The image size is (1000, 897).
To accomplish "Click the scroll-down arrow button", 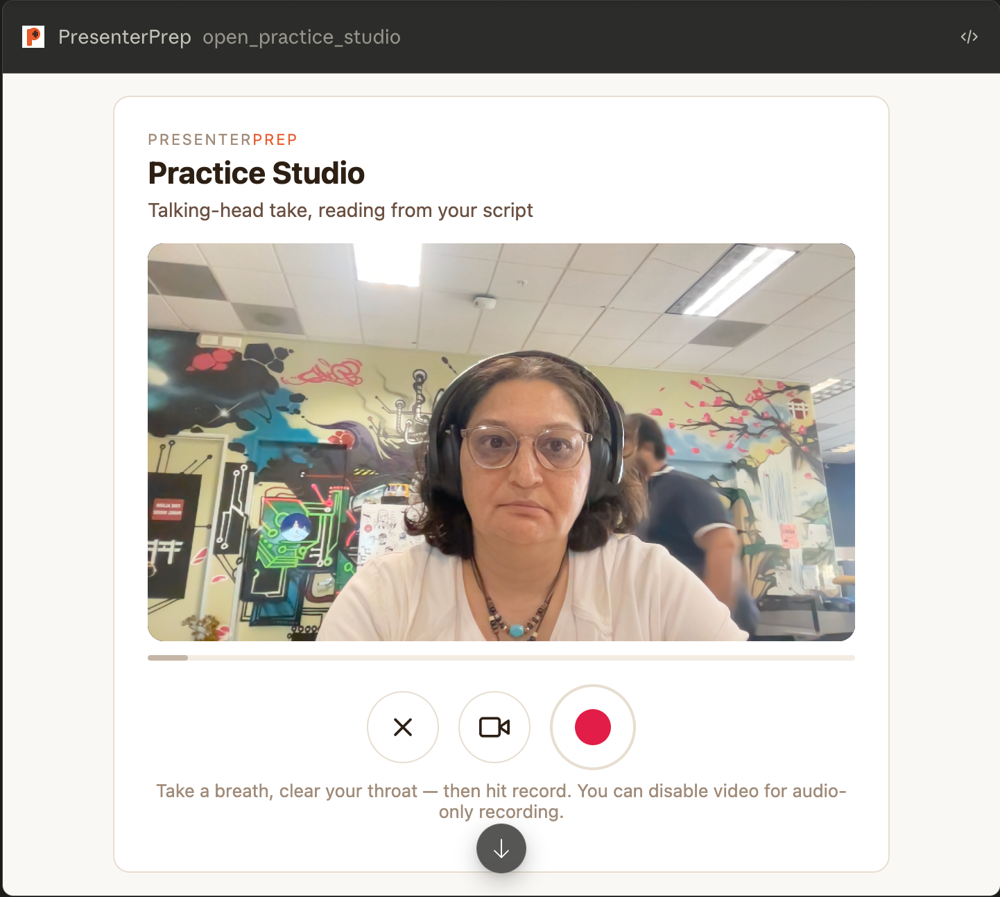I will (x=501, y=848).
